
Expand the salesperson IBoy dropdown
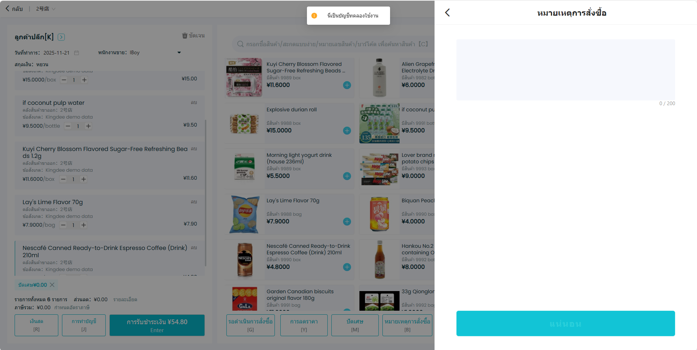(179, 53)
